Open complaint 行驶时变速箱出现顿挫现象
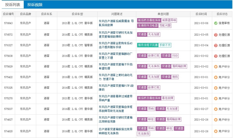Screen dimensions: 233x138 pyautogui.click(x=116, y=119)
